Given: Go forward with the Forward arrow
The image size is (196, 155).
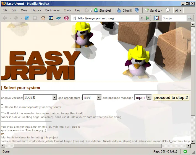Looking at the screenshot, I should pos(16,18).
